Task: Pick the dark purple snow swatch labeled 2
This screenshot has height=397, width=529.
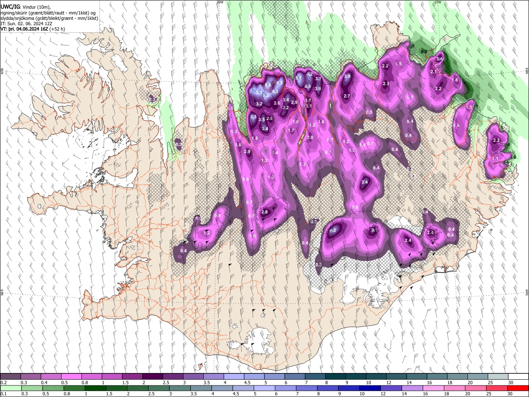Action: (152, 377)
